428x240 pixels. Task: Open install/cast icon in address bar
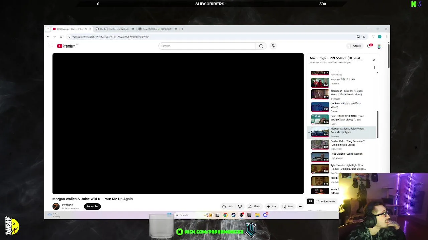tap(358, 37)
